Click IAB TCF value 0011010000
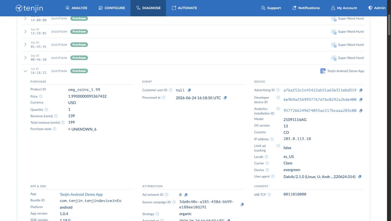This screenshot has height=221, width=391. pos(295,194)
